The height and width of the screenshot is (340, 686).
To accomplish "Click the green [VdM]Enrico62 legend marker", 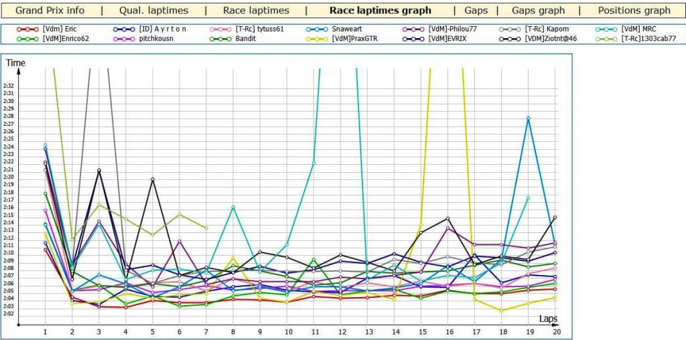I will click(x=28, y=39).
